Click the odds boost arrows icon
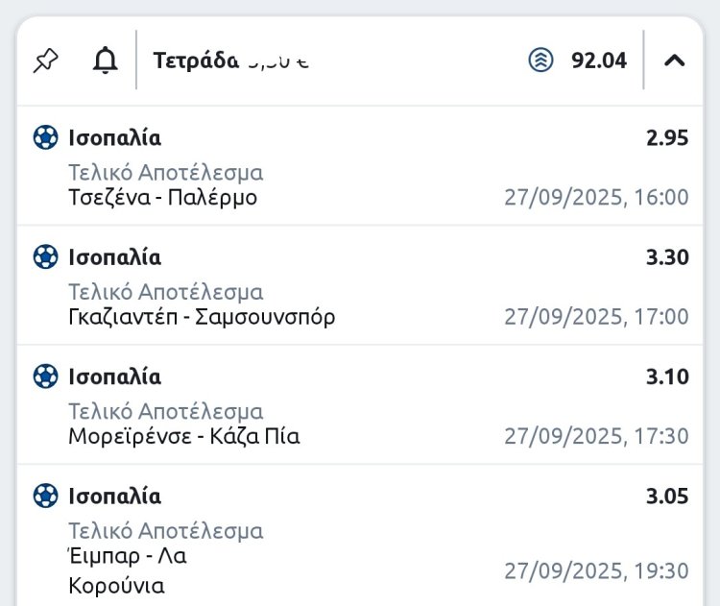 [x=541, y=61]
